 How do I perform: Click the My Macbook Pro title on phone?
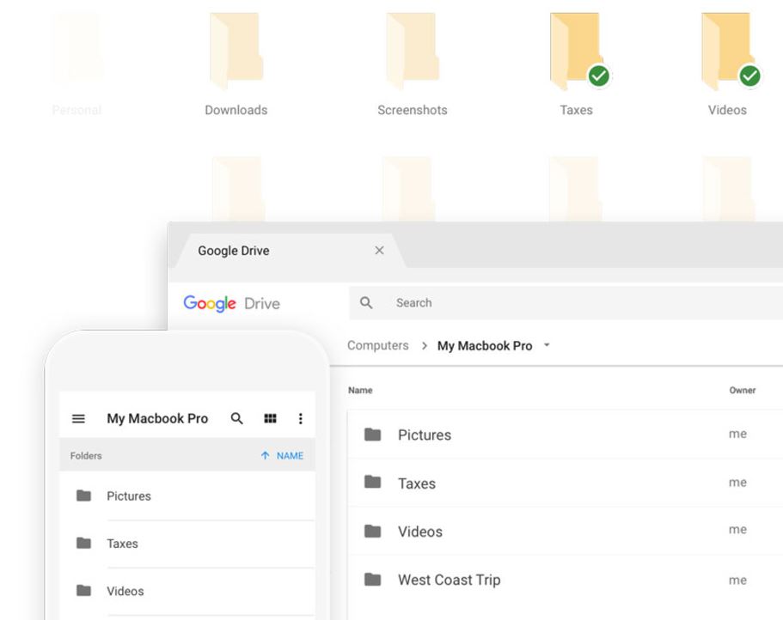(x=157, y=418)
